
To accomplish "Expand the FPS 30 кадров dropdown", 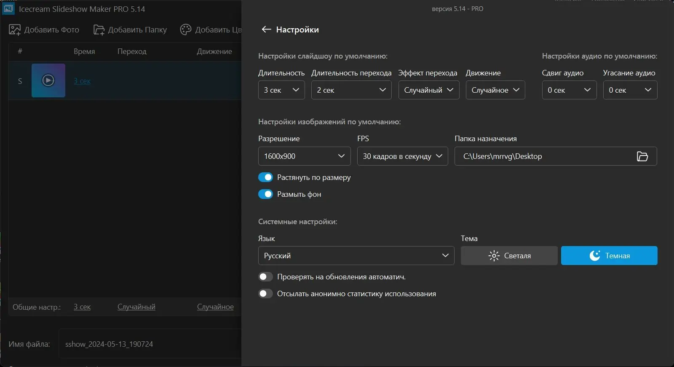I will click(402, 156).
